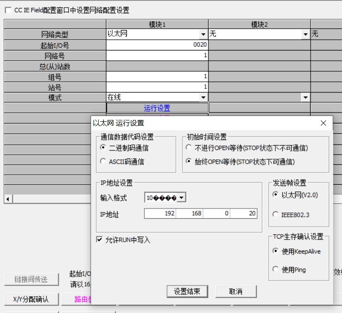Select 使用Ping option

[276, 270]
